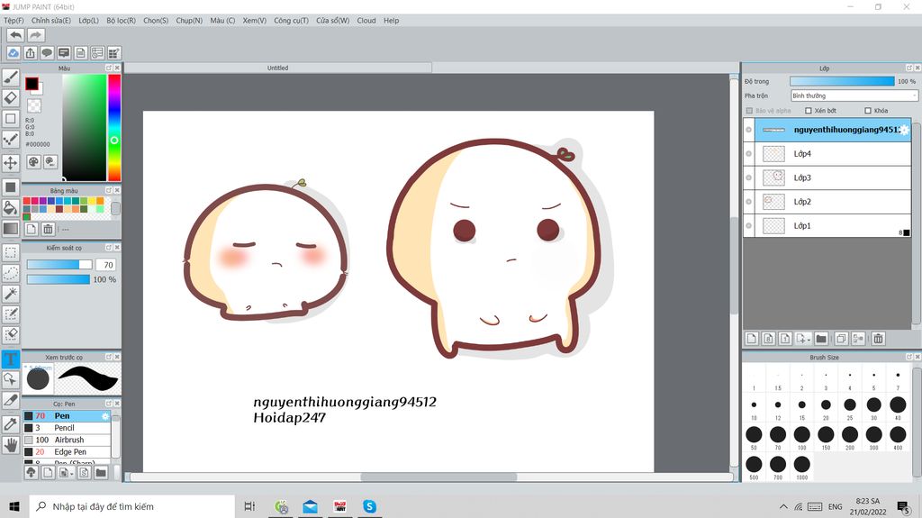Image resolution: width=922 pixels, height=518 pixels.
Task: Open add layer dropdown arrow in layer panel
Action: tap(809, 340)
